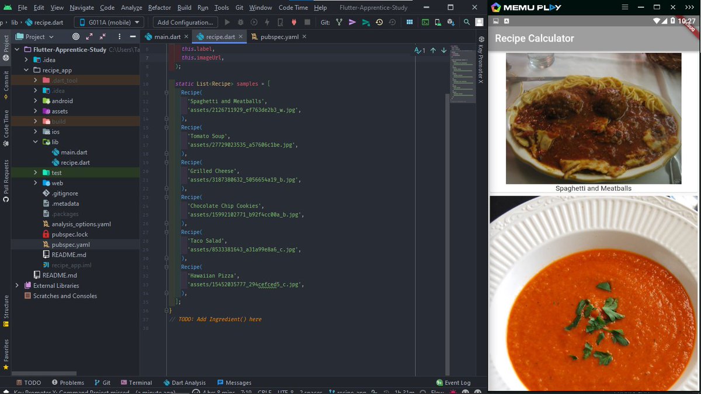
Task: Open the Messages tool window
Action: coord(234,383)
